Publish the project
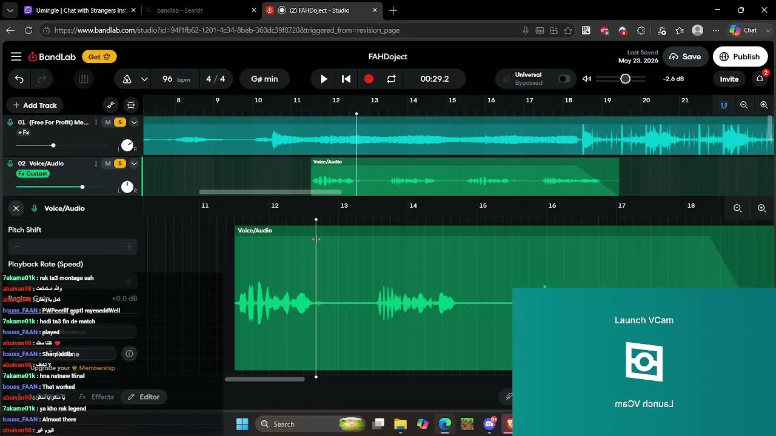This screenshot has height=436, width=776. [740, 56]
